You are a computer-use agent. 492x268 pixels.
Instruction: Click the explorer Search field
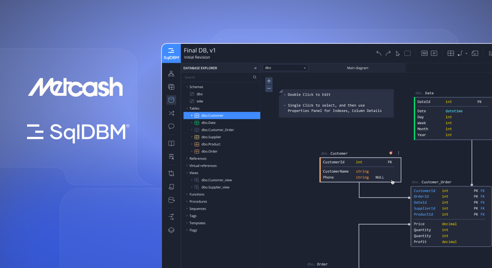pos(217,77)
